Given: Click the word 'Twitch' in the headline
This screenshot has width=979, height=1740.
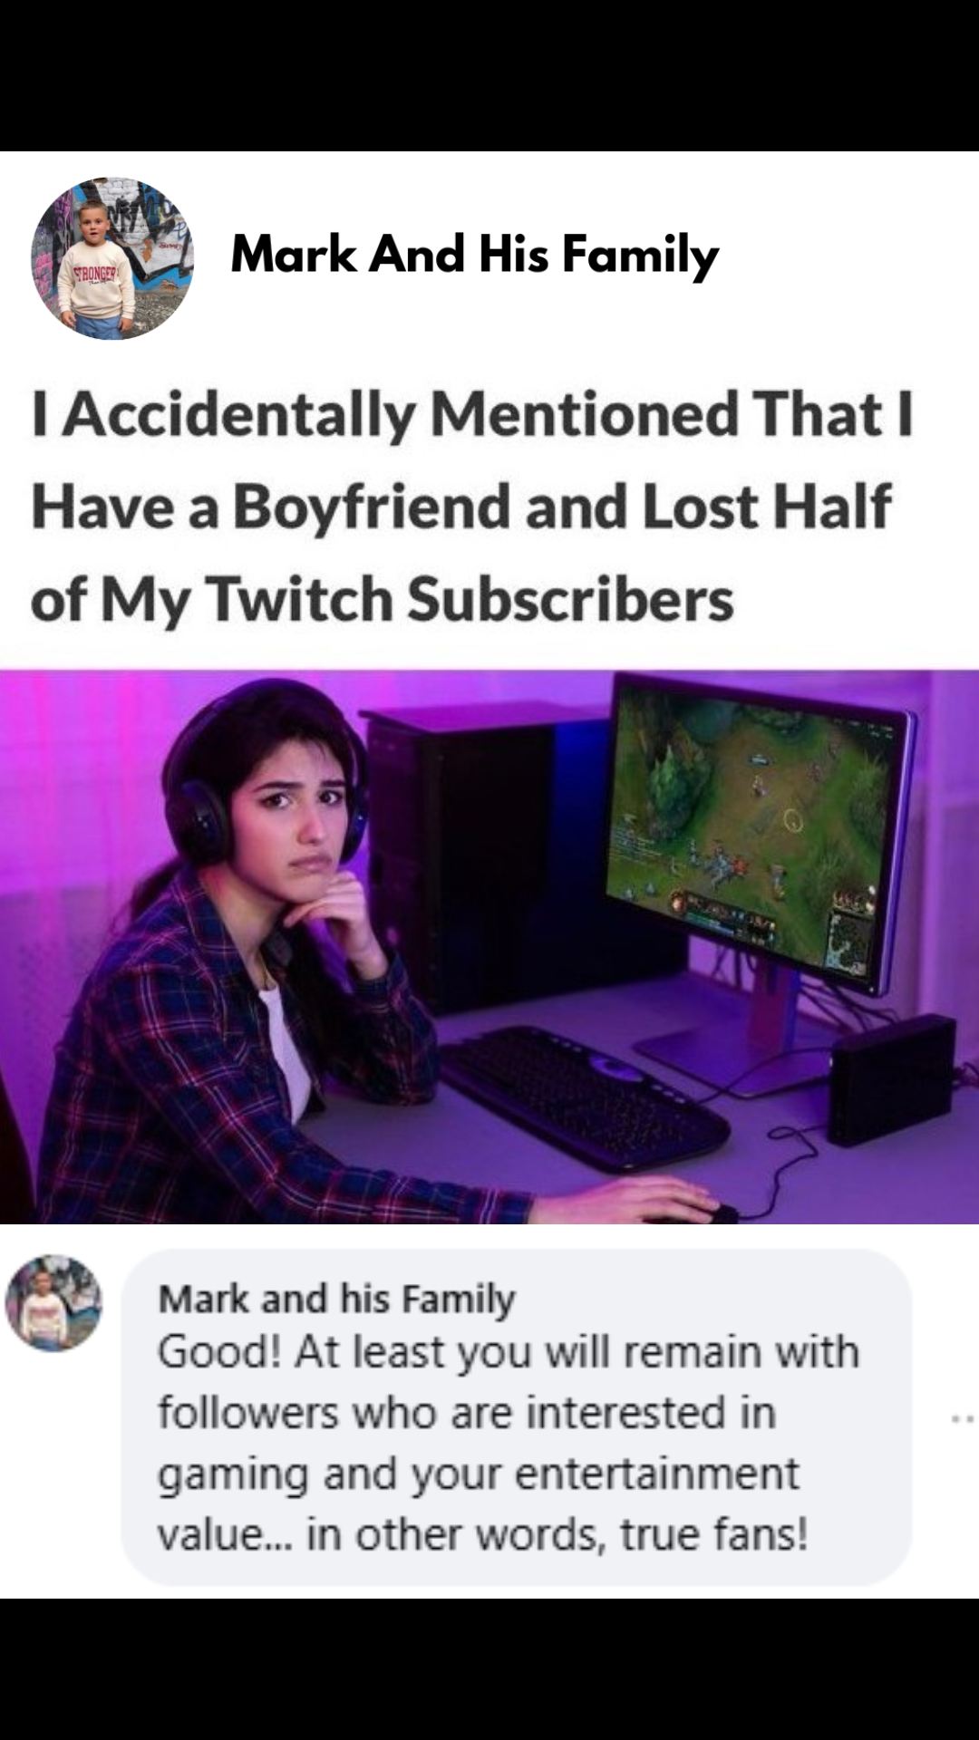Looking at the screenshot, I should coord(299,599).
